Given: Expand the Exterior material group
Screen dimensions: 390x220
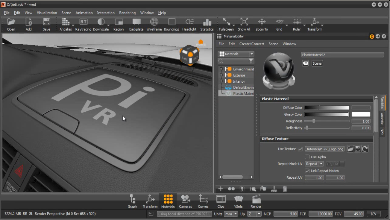Looking at the screenshot, I should (221, 75).
